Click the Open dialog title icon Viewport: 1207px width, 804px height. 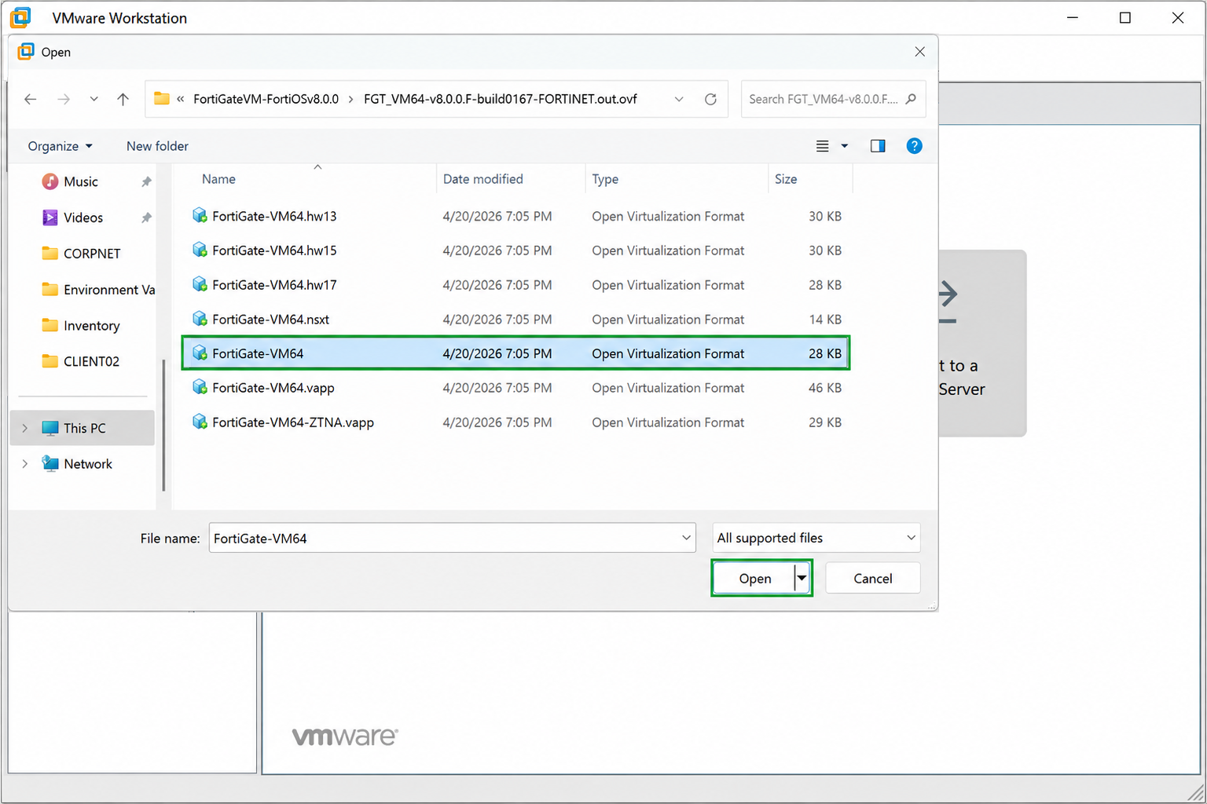coord(26,52)
